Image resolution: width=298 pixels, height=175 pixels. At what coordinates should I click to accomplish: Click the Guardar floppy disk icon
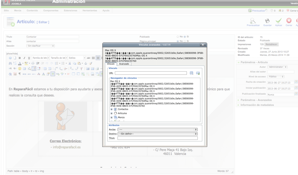pyautogui.click(x=267, y=21)
